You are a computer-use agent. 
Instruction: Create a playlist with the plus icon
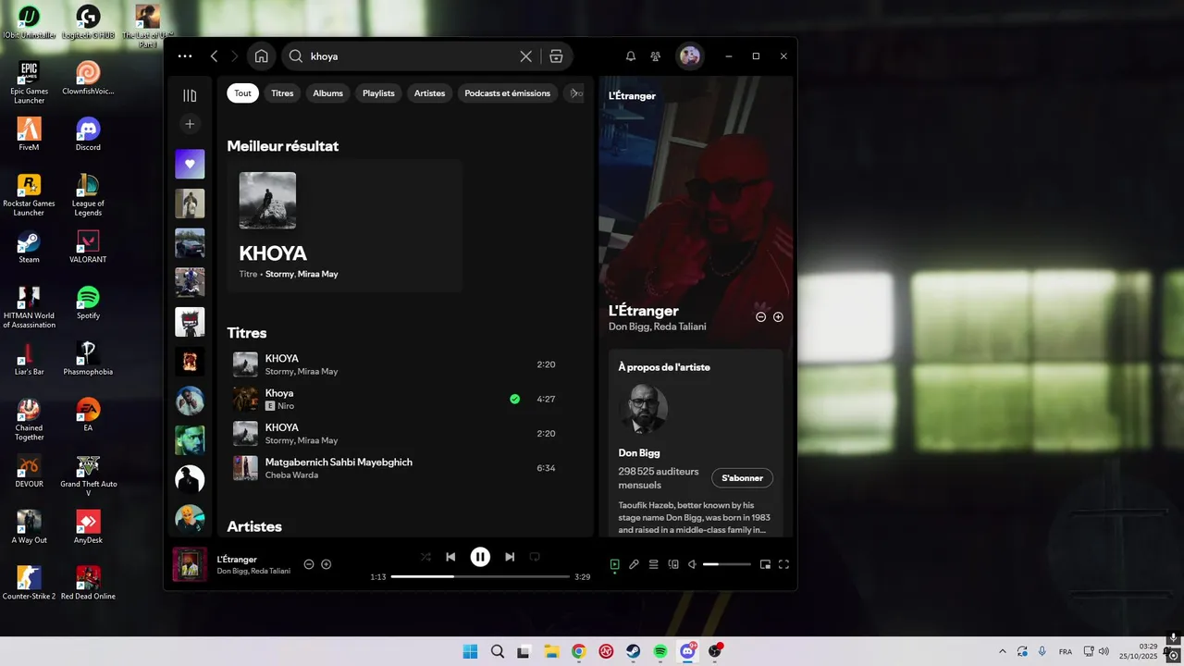(x=190, y=124)
